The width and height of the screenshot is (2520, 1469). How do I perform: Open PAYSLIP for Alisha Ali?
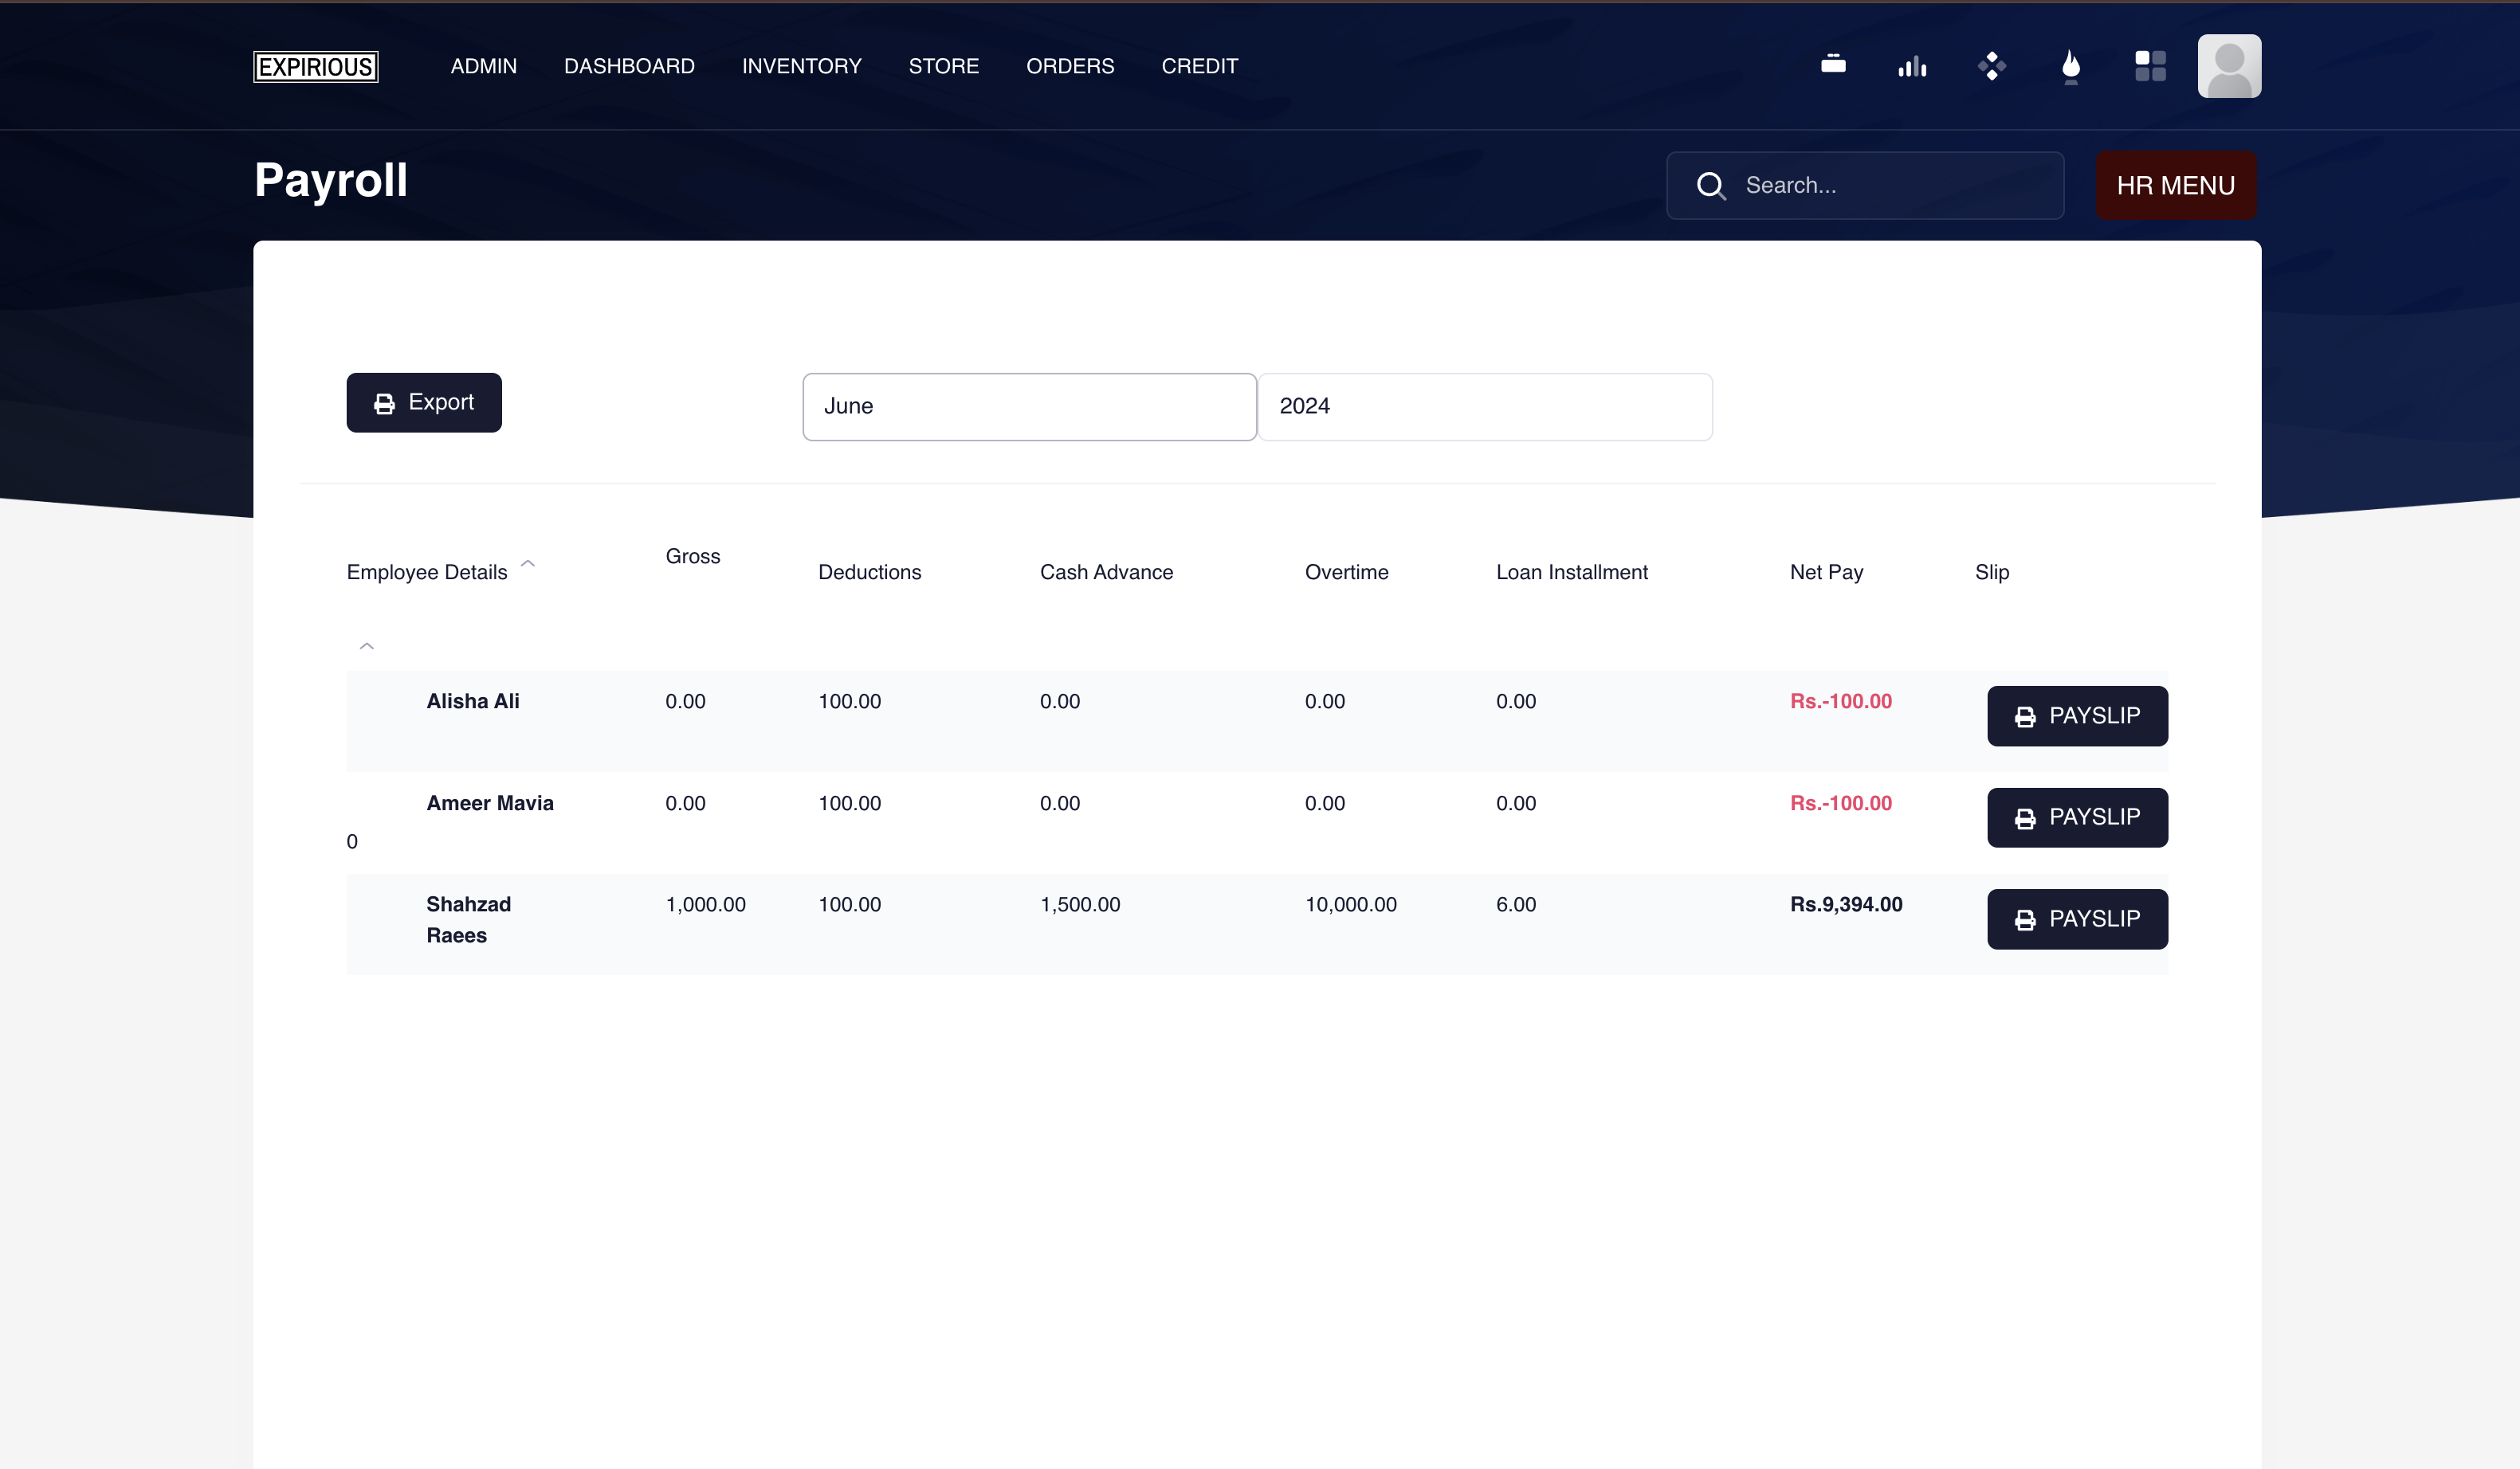click(2077, 715)
